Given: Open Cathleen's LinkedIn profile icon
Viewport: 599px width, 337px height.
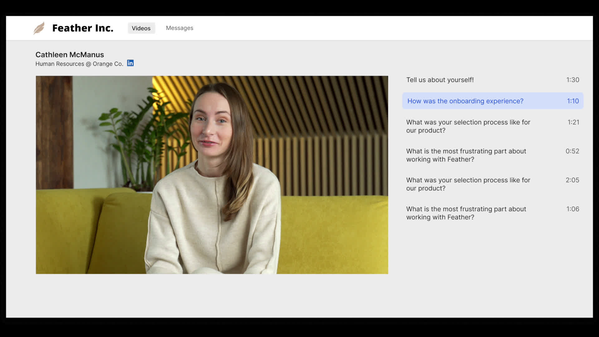Looking at the screenshot, I should point(130,63).
